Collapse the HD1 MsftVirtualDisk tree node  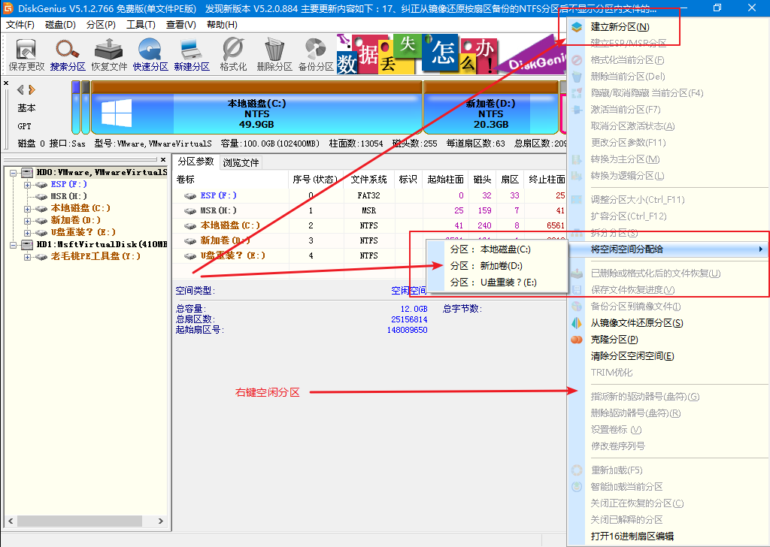(14, 245)
